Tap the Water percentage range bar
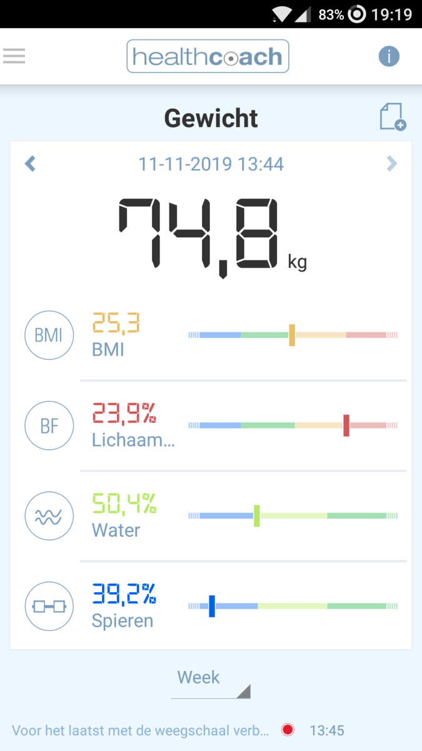 tap(293, 516)
